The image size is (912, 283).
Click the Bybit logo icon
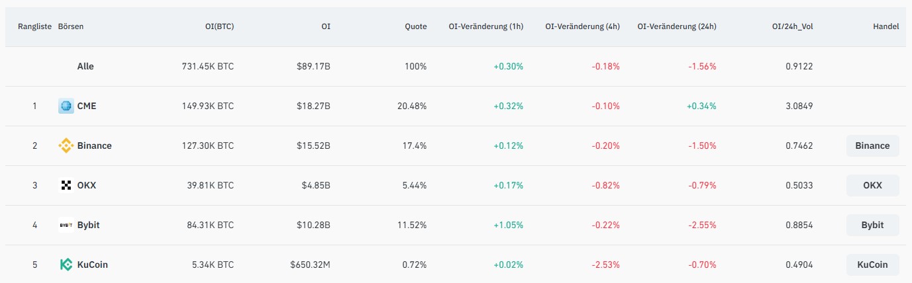66,225
